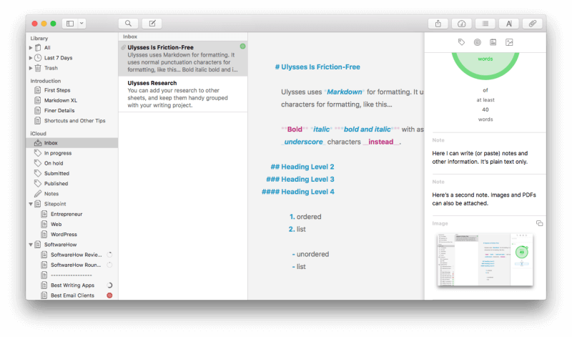This screenshot has height=337, width=572.
Task: Open the share/export icon
Action: pos(438,24)
